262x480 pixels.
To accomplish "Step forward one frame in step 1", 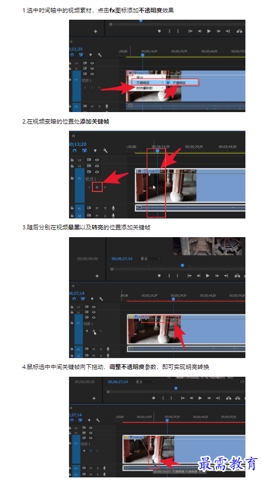I will click(x=218, y=31).
